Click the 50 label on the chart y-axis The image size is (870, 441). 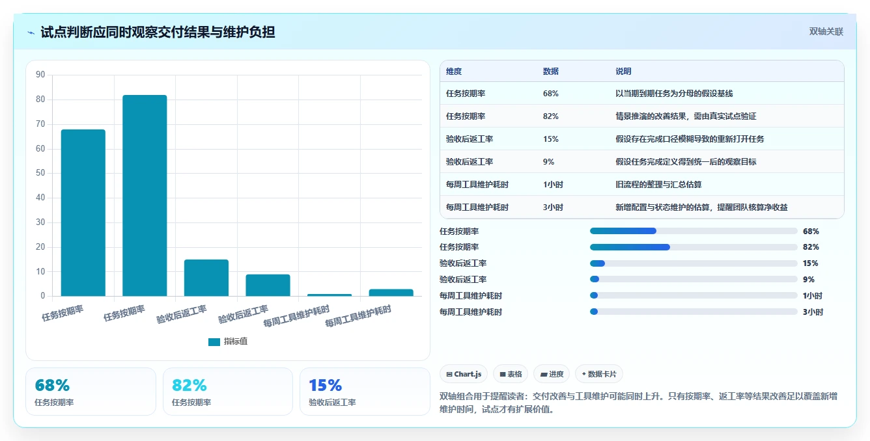click(40, 173)
